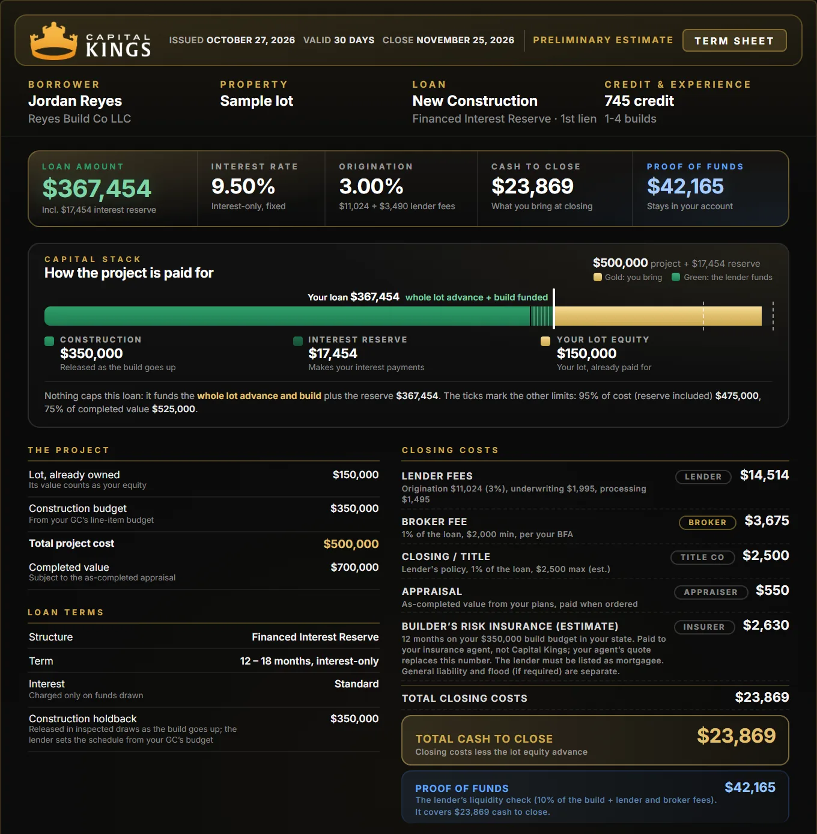
Task: Click the 'Financed Interest Reserve' Structure value
Action: (315, 637)
